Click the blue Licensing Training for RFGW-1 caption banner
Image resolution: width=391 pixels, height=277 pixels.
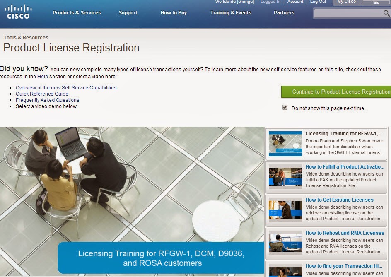(x=161, y=258)
